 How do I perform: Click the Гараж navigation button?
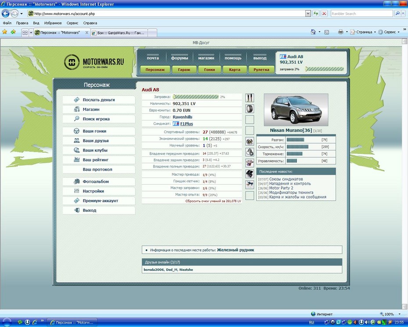pos(184,69)
